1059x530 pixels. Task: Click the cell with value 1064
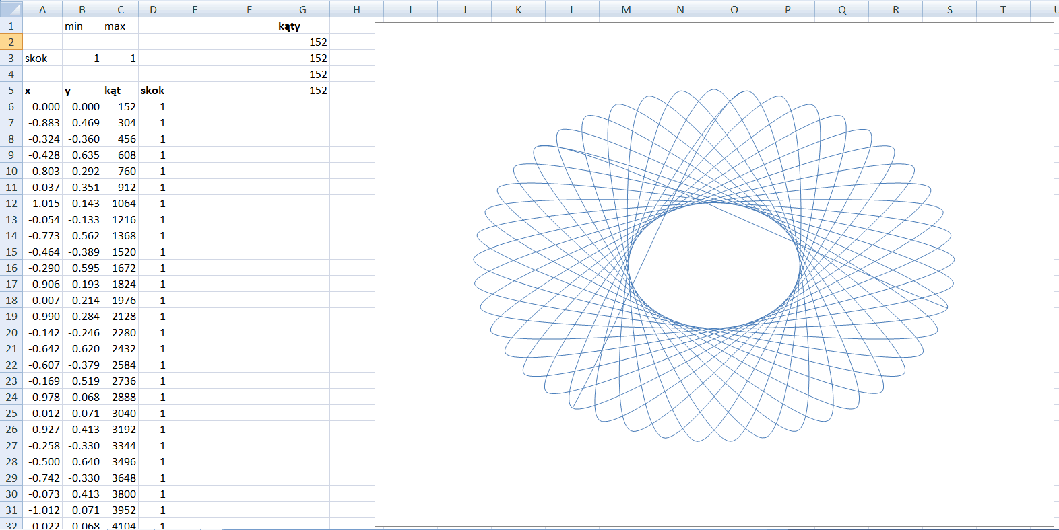120,203
